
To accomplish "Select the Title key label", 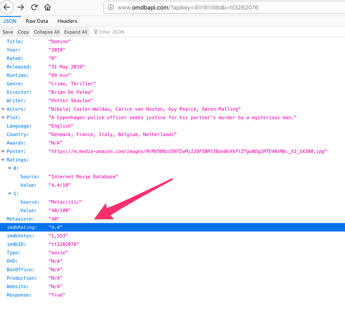I will pos(15,41).
